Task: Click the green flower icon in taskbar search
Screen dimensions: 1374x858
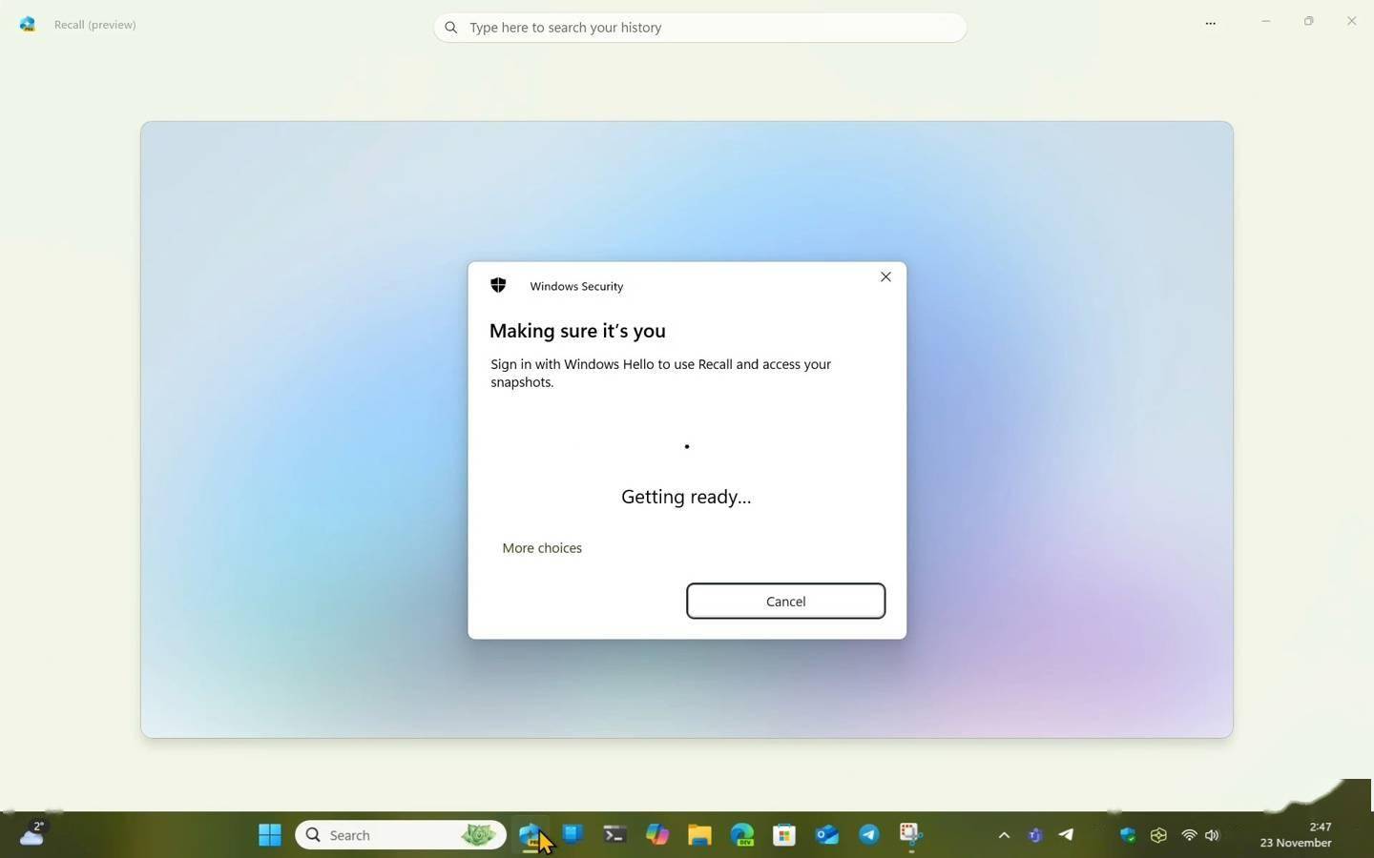Action: click(x=479, y=835)
